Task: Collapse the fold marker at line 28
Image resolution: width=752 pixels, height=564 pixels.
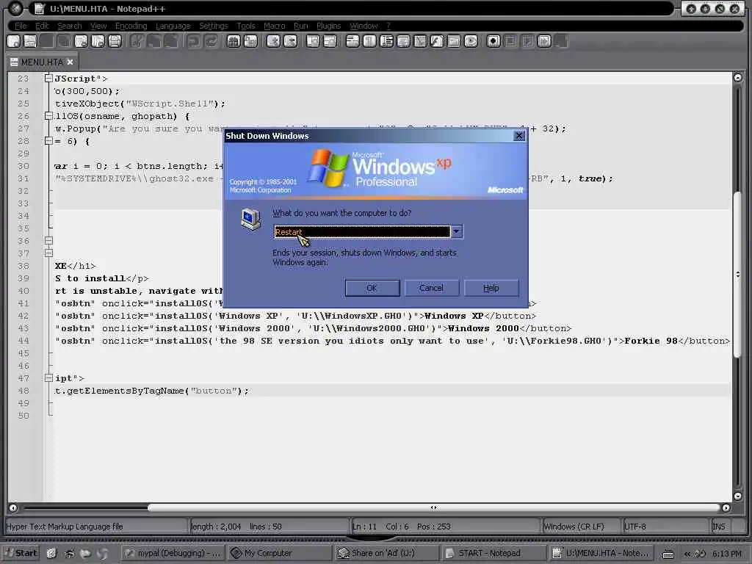Action: pyautogui.click(x=48, y=140)
